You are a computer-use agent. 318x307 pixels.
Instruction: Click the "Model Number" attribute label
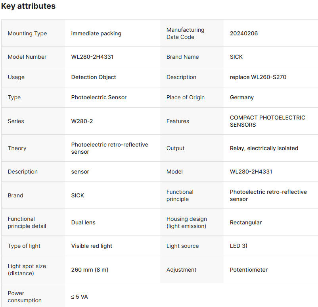coord(27,57)
